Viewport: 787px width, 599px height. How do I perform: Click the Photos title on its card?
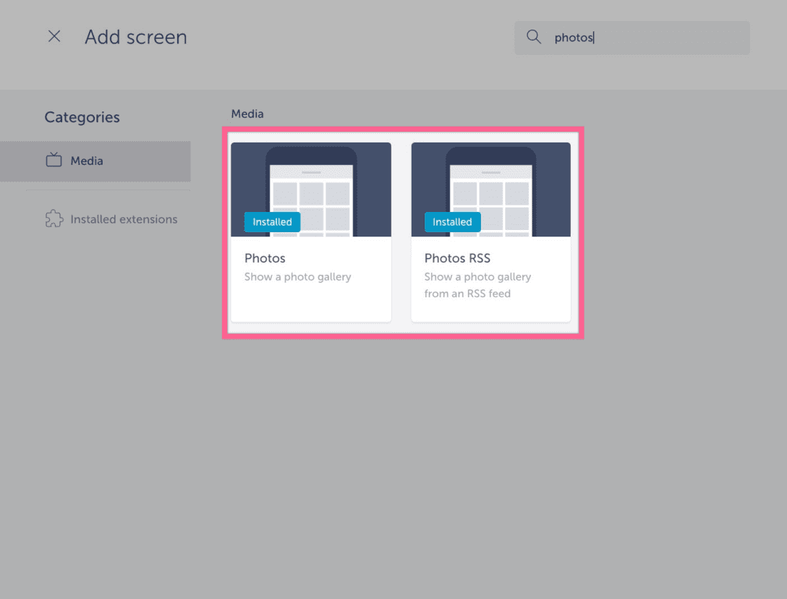pos(265,258)
